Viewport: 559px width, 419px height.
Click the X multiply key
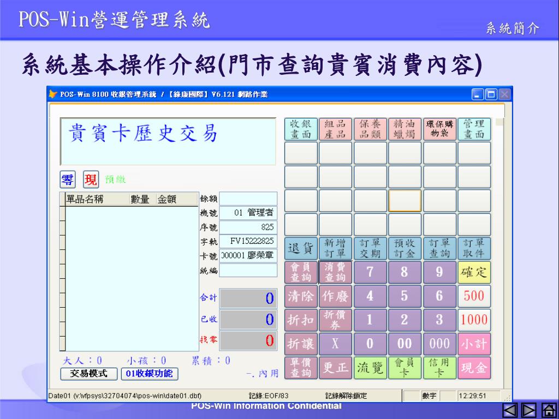point(335,344)
